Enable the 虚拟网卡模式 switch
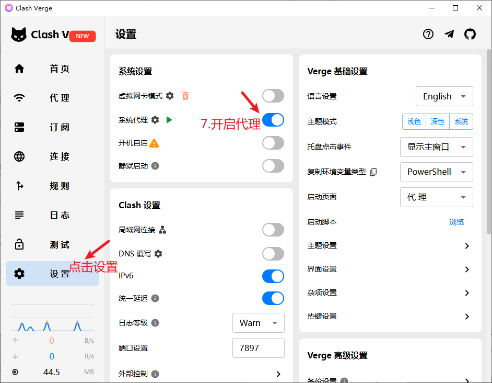The height and width of the screenshot is (383, 492). pyautogui.click(x=273, y=96)
